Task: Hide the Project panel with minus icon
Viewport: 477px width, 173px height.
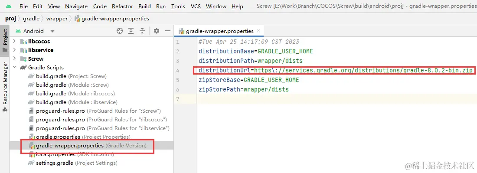Action: click(168, 31)
